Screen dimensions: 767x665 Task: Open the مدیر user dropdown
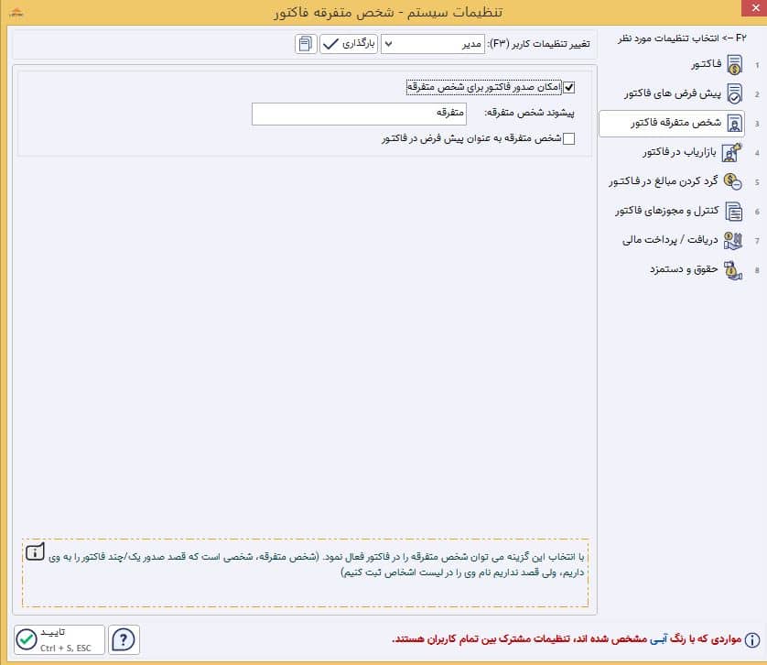tap(433, 44)
